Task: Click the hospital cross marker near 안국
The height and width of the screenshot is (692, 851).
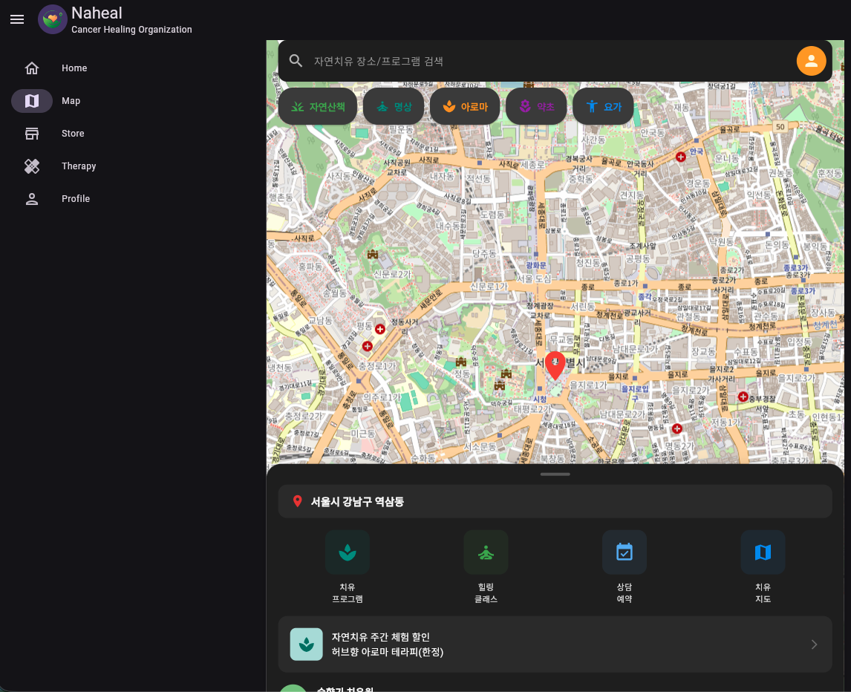Action: tap(681, 157)
